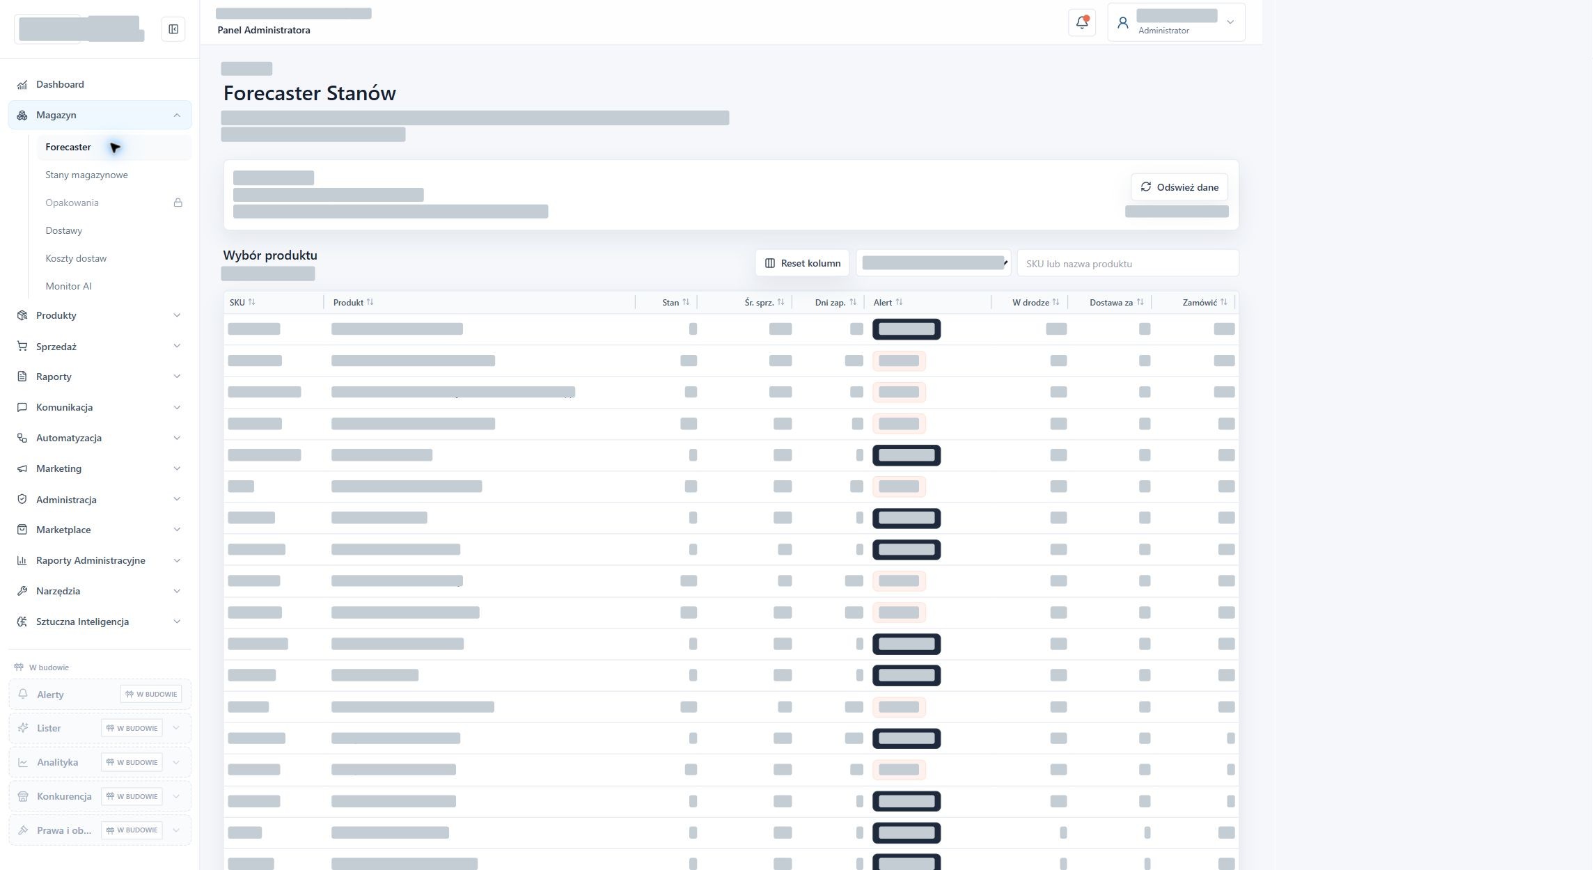Open the Sztuczna Inteligencja menu section
1593x870 pixels.
(100, 622)
